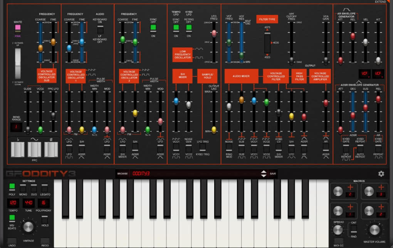This screenshot has width=393, height=248.
Task: Click the preset up/down selector arrows
Action: point(264,173)
